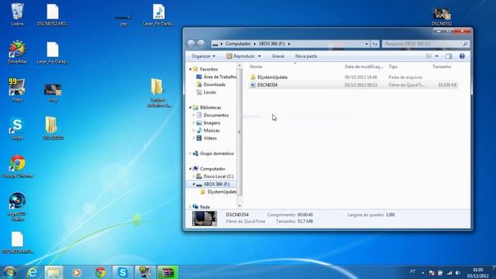496x279 pixels.
Task: Select the DSCN0352.MOV desktop file
Action: (x=53, y=14)
